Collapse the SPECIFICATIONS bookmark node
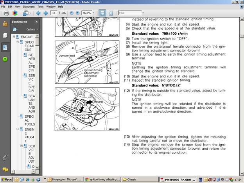This screenshot has width=244, height=183. click(x=18, y=42)
